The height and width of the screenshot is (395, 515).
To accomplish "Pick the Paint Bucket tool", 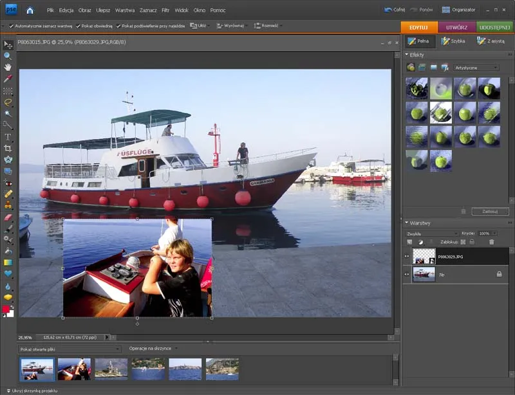I will click(x=8, y=251).
